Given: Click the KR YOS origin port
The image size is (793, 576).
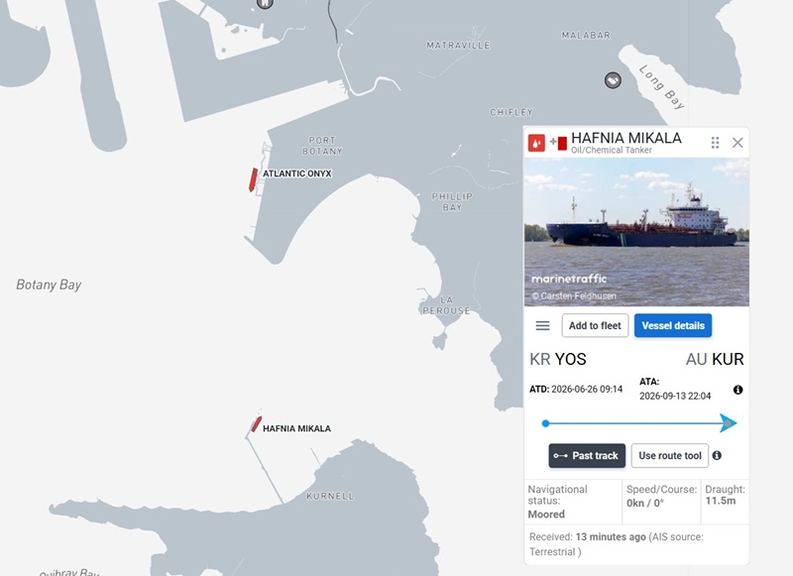Looking at the screenshot, I should (558, 359).
